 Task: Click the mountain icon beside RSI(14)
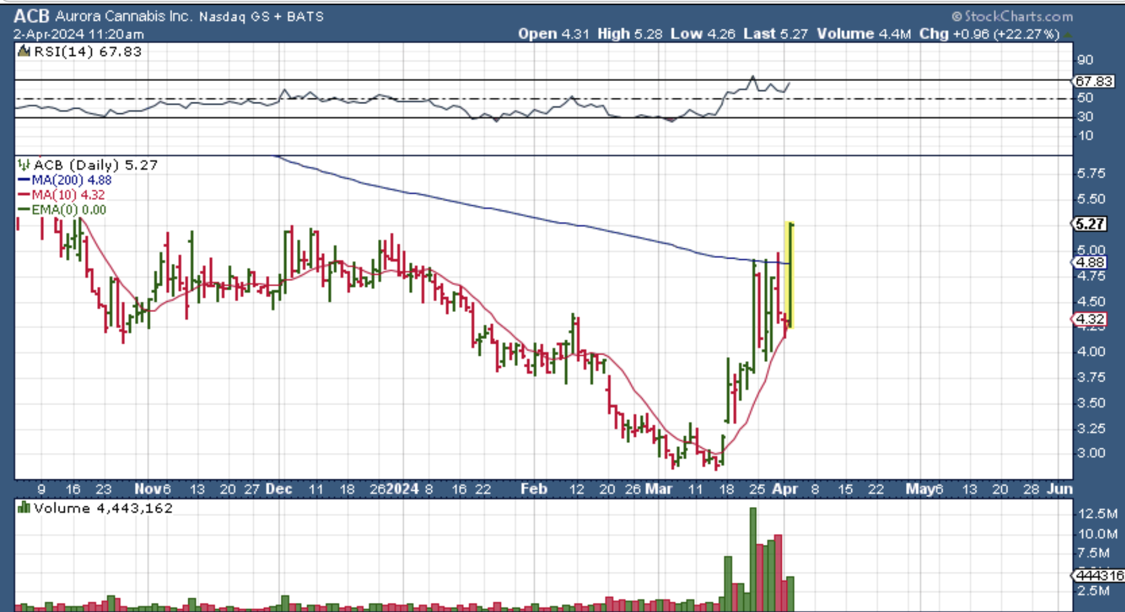click(x=24, y=52)
